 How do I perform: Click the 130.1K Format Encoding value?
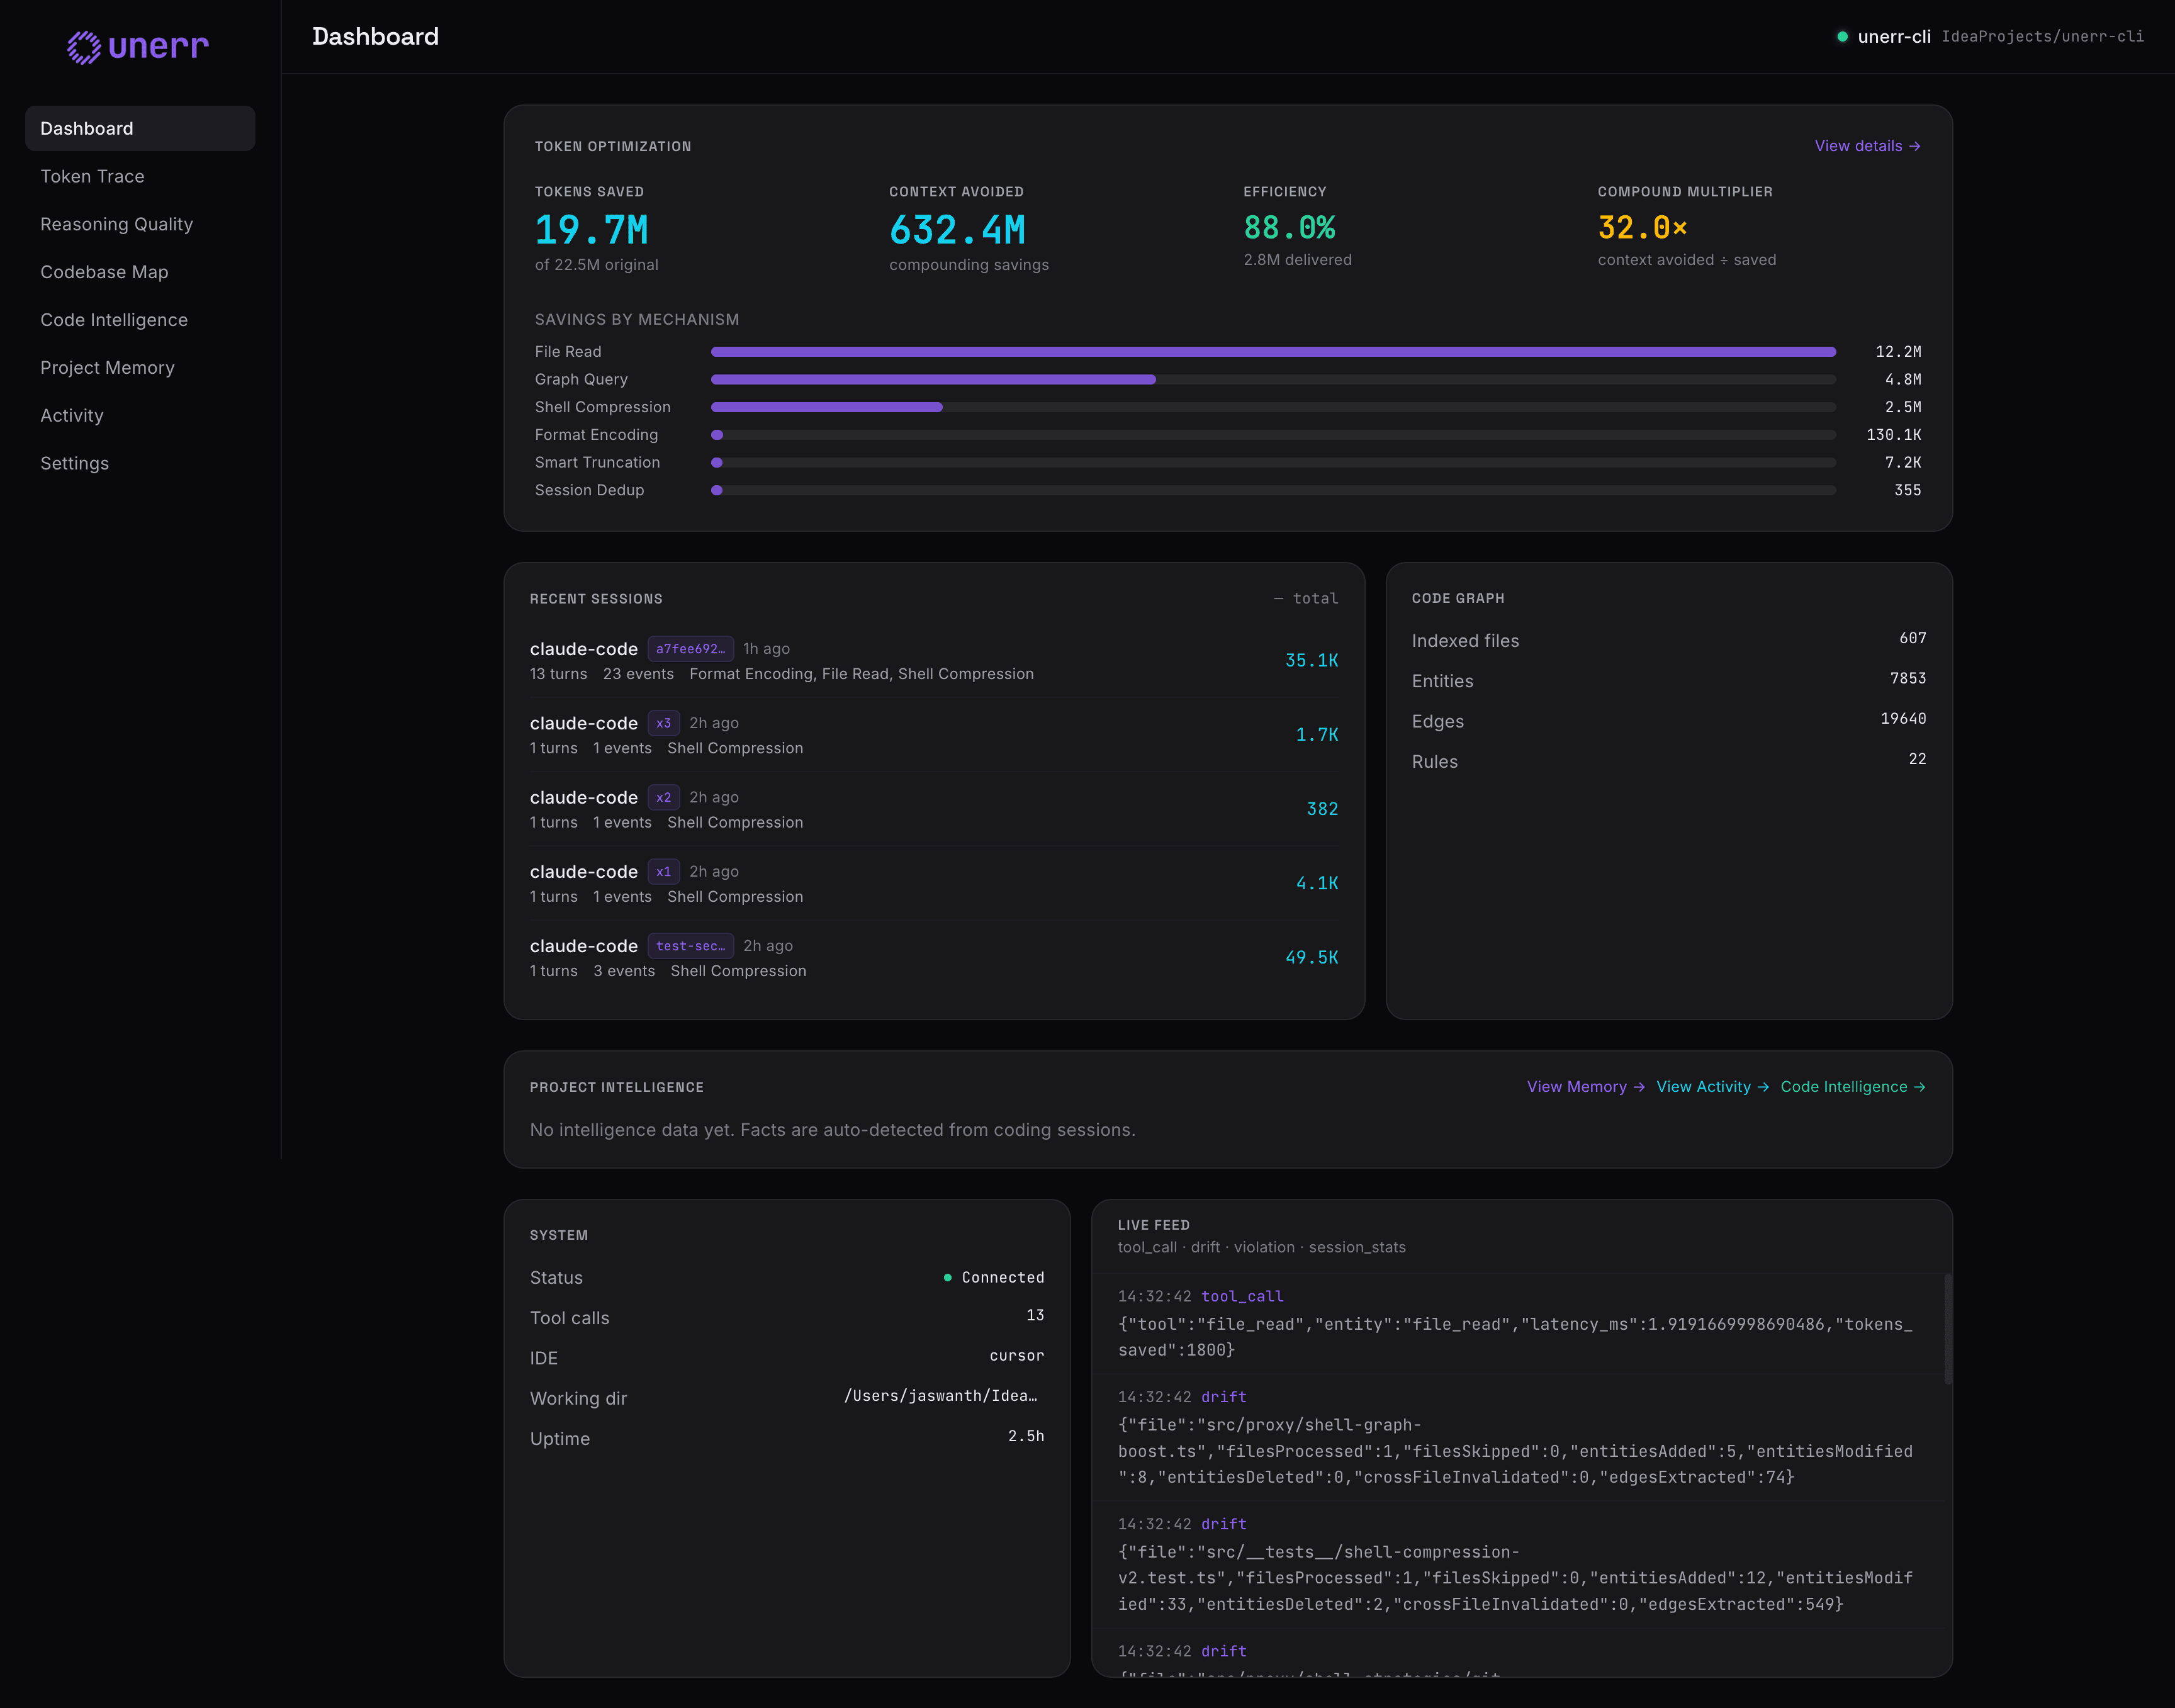(x=1893, y=435)
